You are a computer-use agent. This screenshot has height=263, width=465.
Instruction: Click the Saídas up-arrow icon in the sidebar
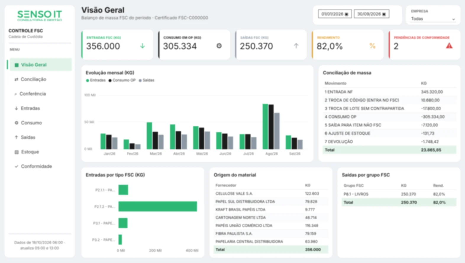(16, 137)
